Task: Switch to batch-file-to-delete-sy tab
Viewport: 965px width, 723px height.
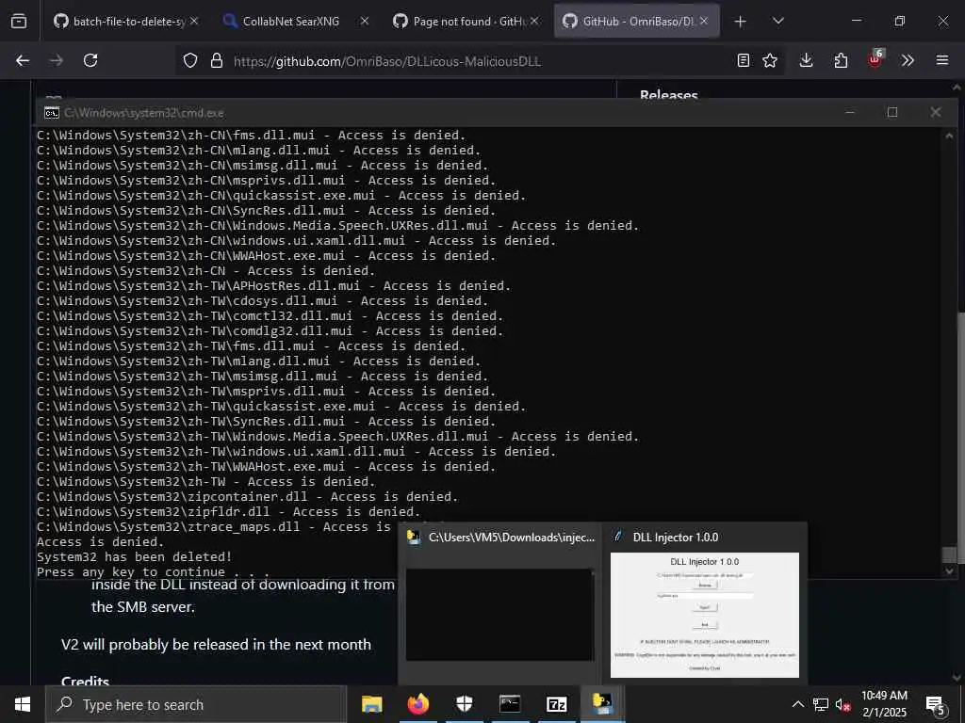Action: [125, 22]
